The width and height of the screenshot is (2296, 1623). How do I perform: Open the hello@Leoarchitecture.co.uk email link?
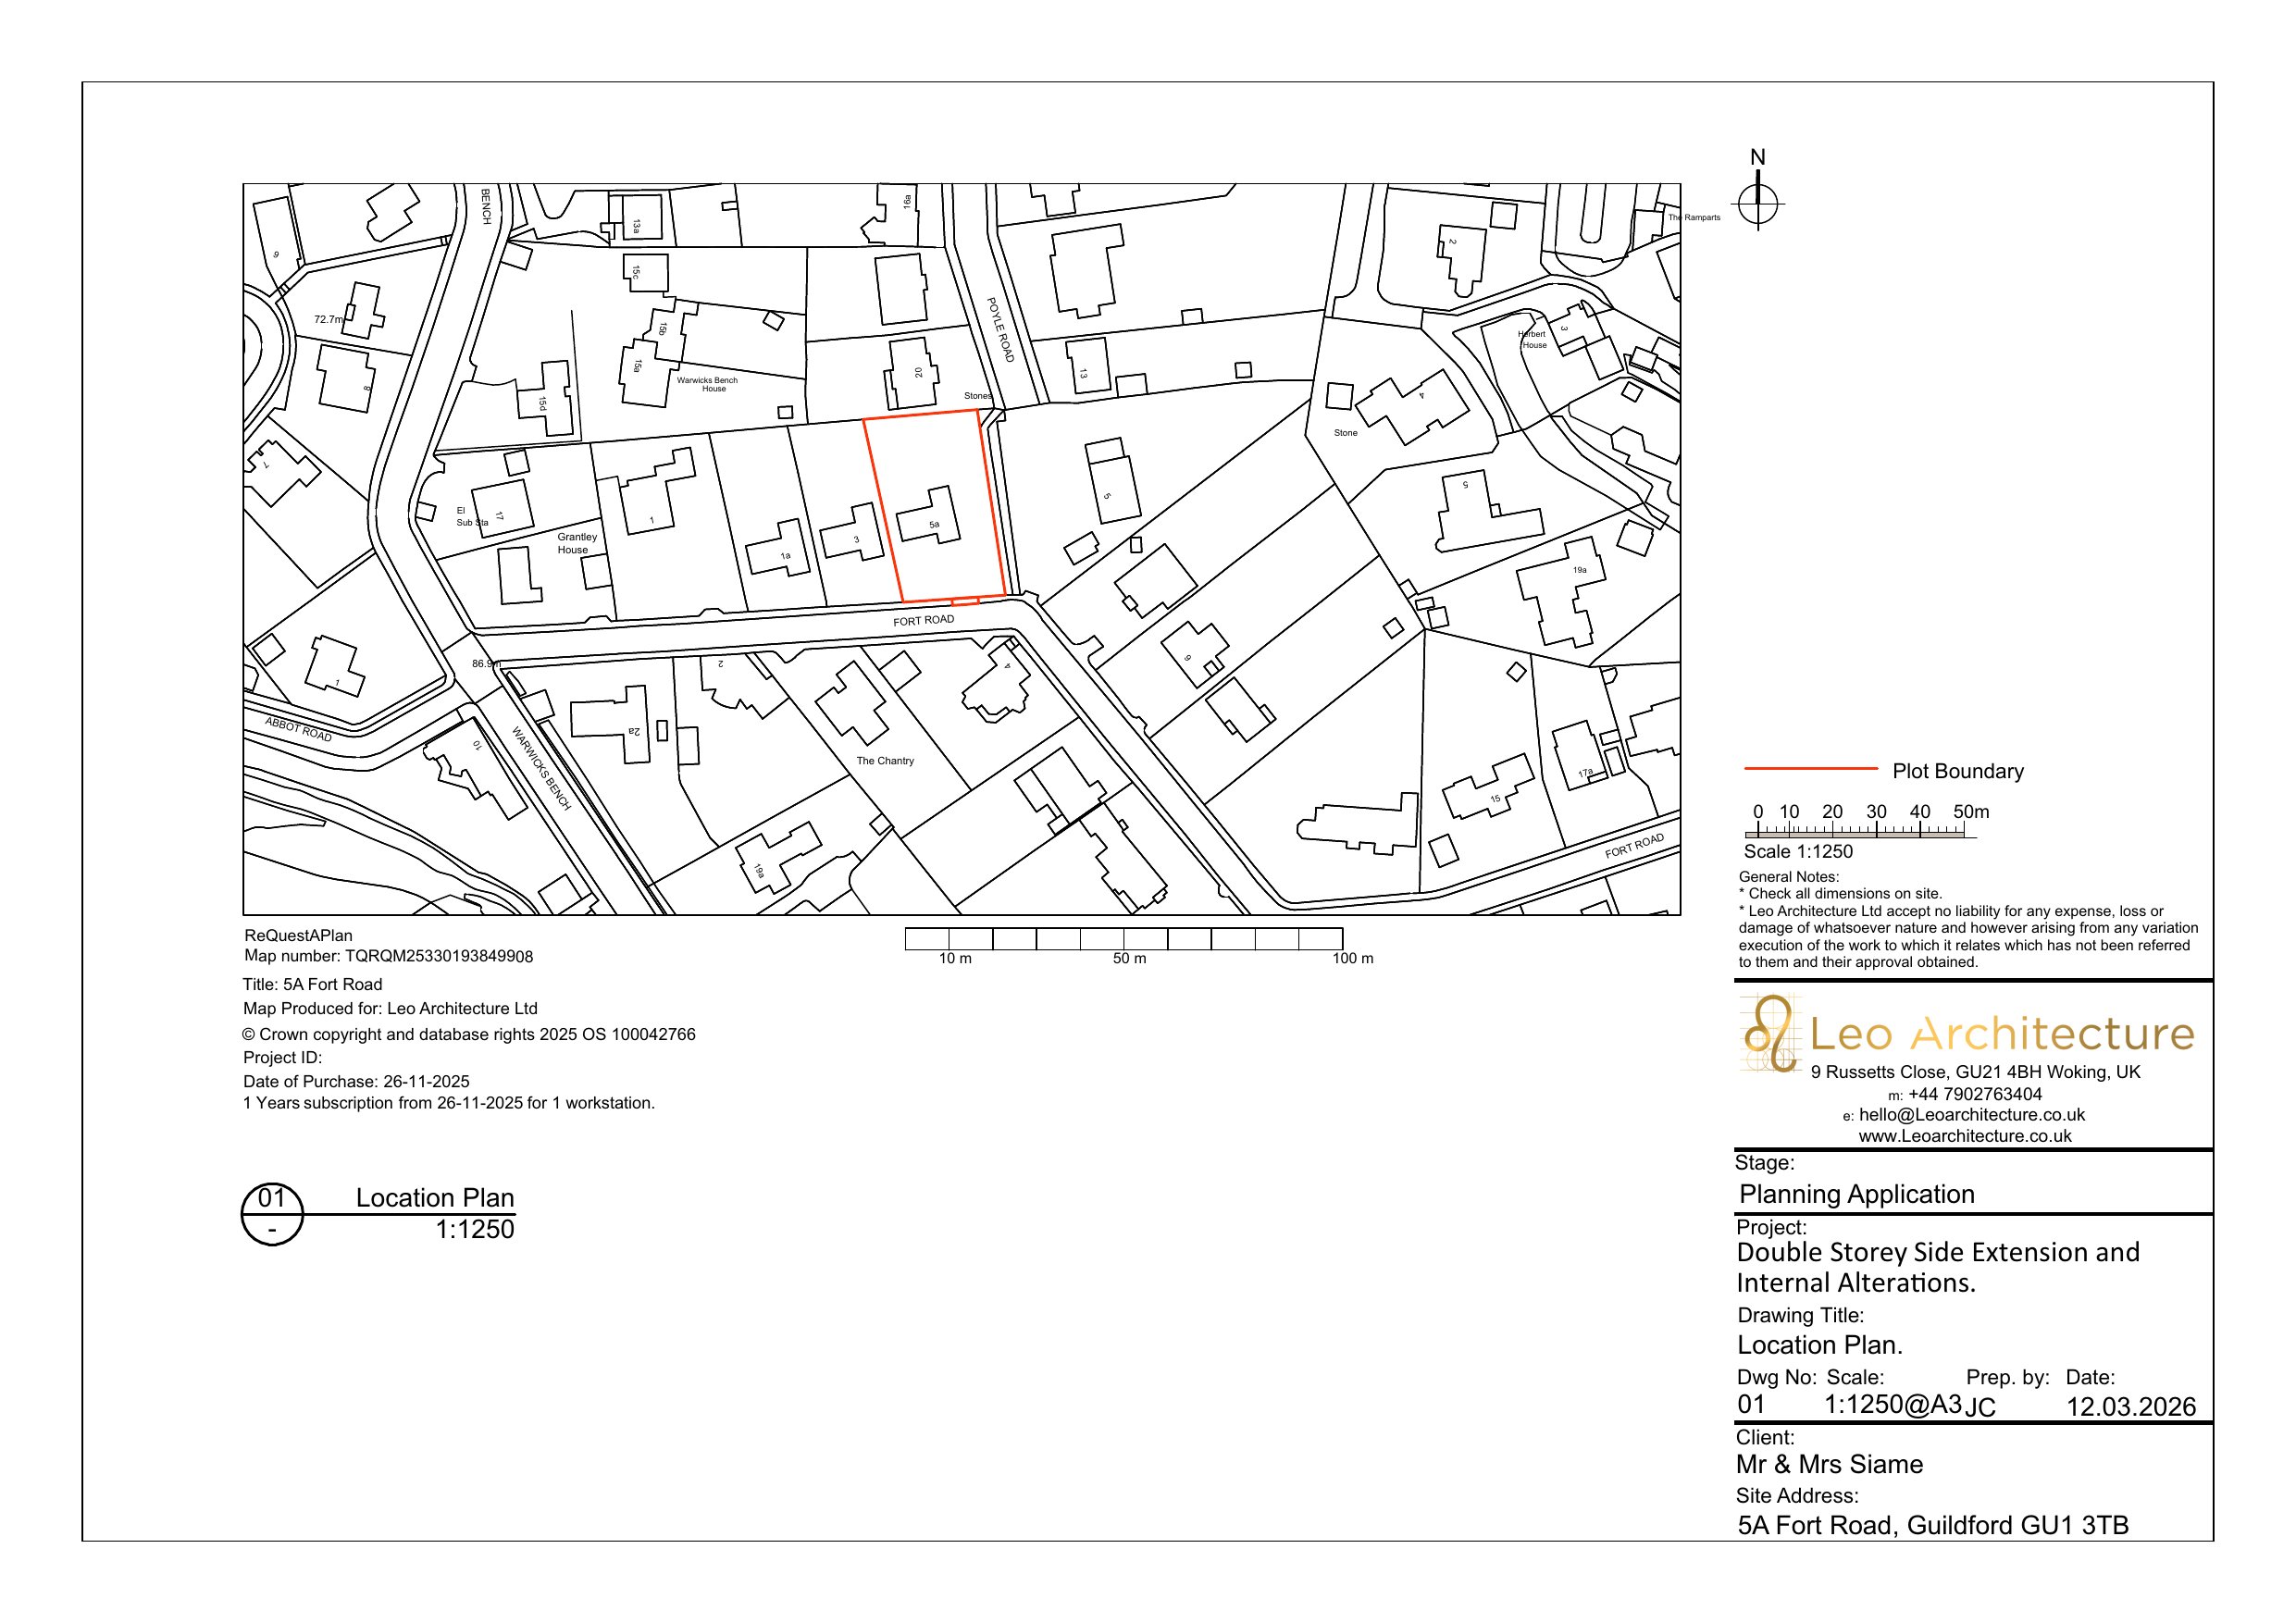click(1971, 1114)
